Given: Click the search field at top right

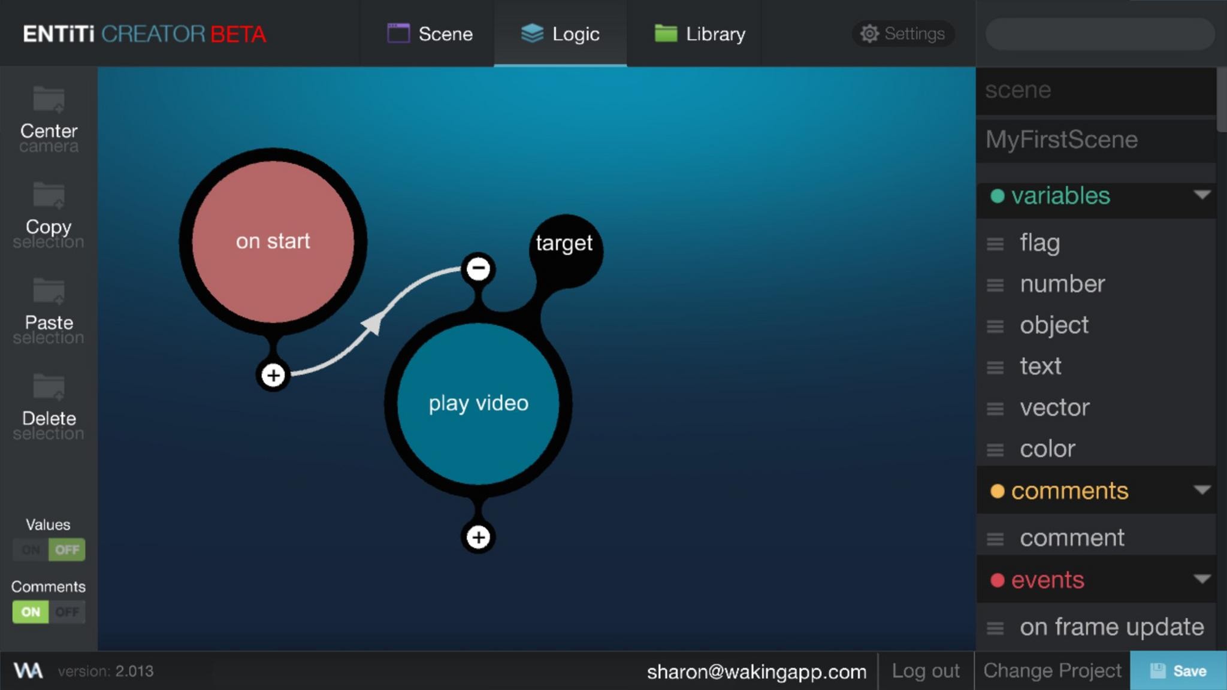Looking at the screenshot, I should (1100, 34).
